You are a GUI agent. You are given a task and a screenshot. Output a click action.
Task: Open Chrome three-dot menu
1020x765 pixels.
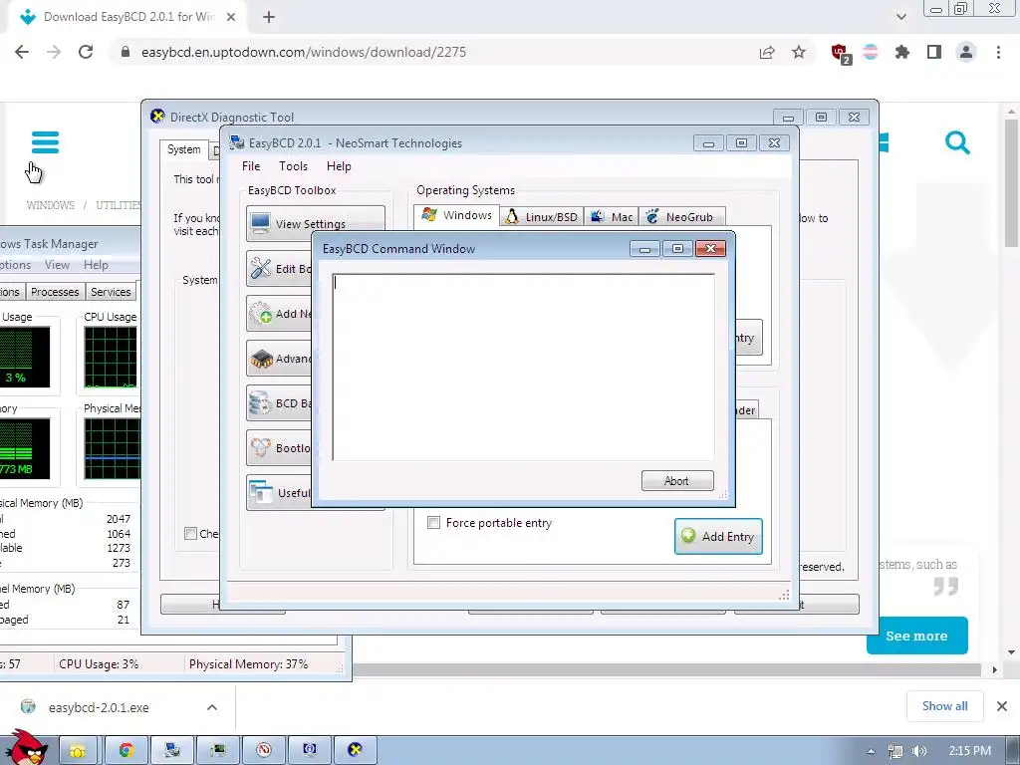(998, 52)
